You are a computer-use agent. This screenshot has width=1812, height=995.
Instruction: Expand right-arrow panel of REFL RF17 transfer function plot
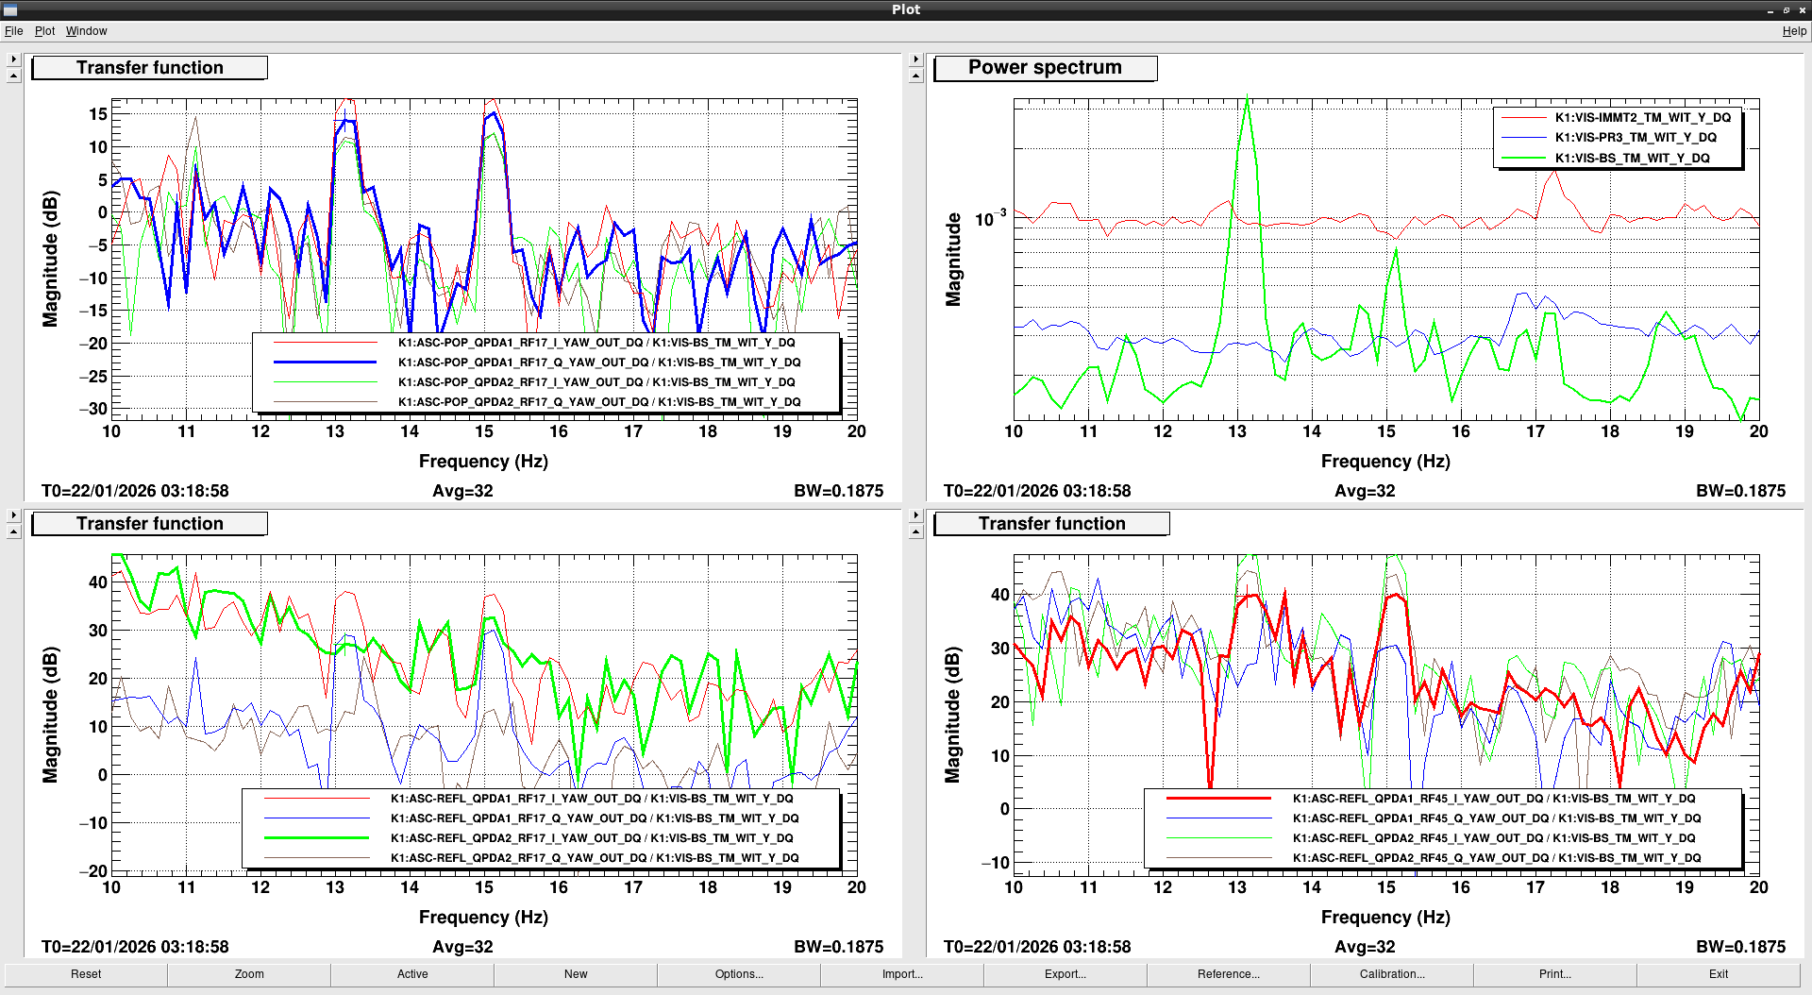pyautogui.click(x=13, y=514)
